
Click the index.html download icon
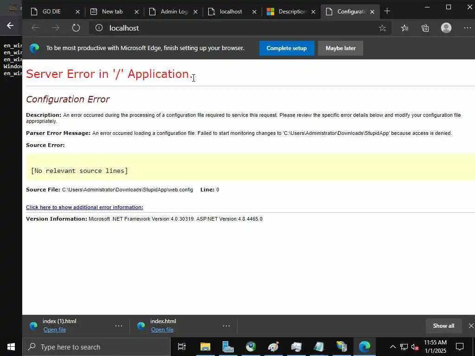click(x=141, y=326)
